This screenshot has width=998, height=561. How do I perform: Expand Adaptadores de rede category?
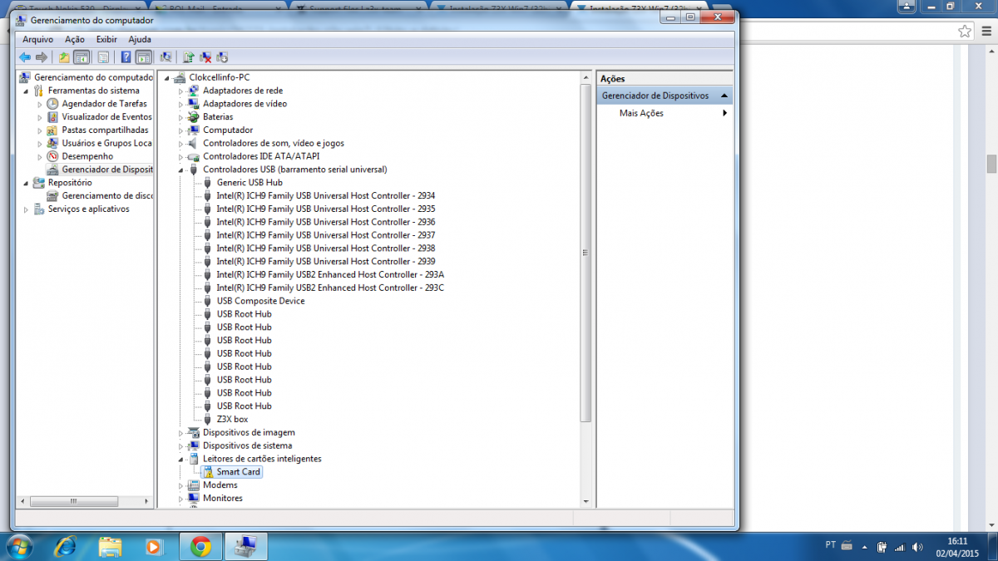181,91
